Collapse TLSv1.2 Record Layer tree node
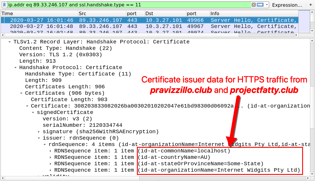The width and height of the screenshot is (315, 181). point(9,42)
